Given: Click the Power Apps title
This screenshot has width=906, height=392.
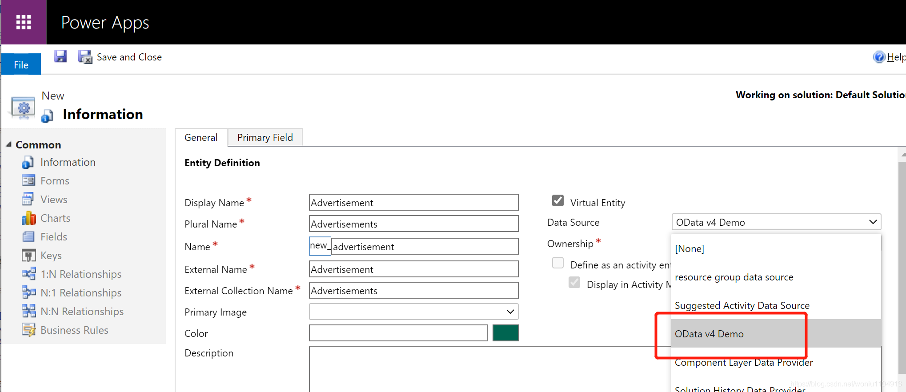Looking at the screenshot, I should pyautogui.click(x=105, y=23).
